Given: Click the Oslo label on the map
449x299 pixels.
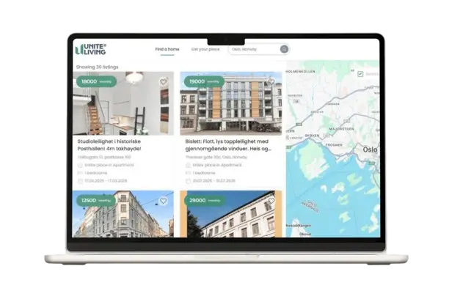Looking at the screenshot, I should (x=370, y=149).
